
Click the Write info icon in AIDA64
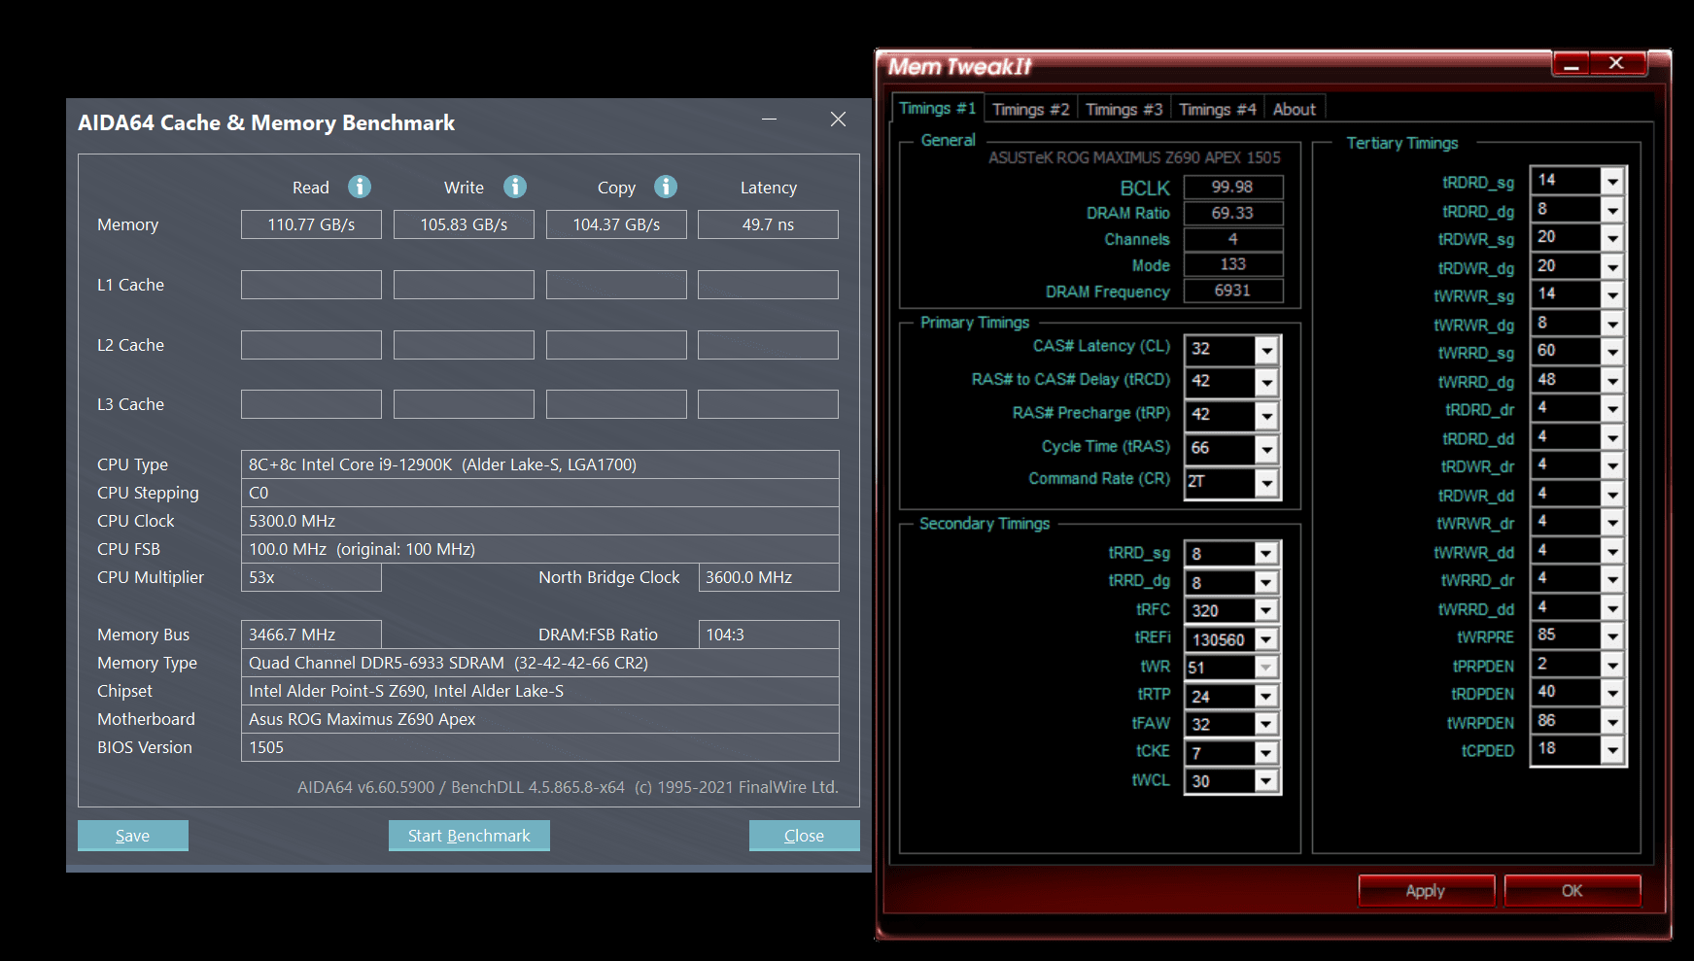(515, 187)
